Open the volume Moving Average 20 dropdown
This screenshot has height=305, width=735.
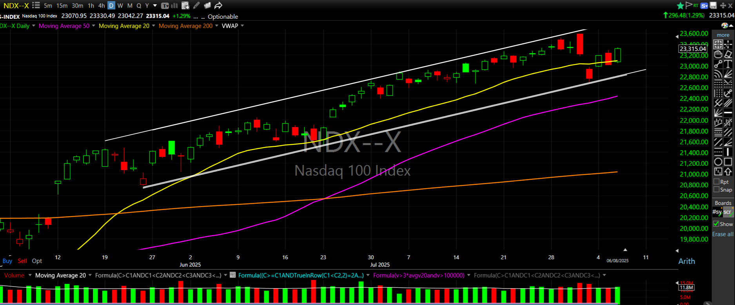click(x=90, y=275)
